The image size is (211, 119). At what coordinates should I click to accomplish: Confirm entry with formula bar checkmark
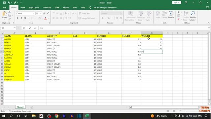click(x=30, y=28)
